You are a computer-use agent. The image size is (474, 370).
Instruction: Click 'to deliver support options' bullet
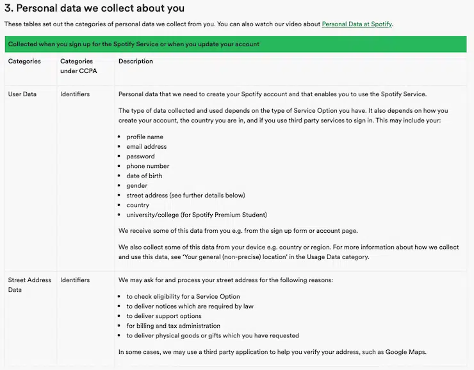[x=164, y=316]
